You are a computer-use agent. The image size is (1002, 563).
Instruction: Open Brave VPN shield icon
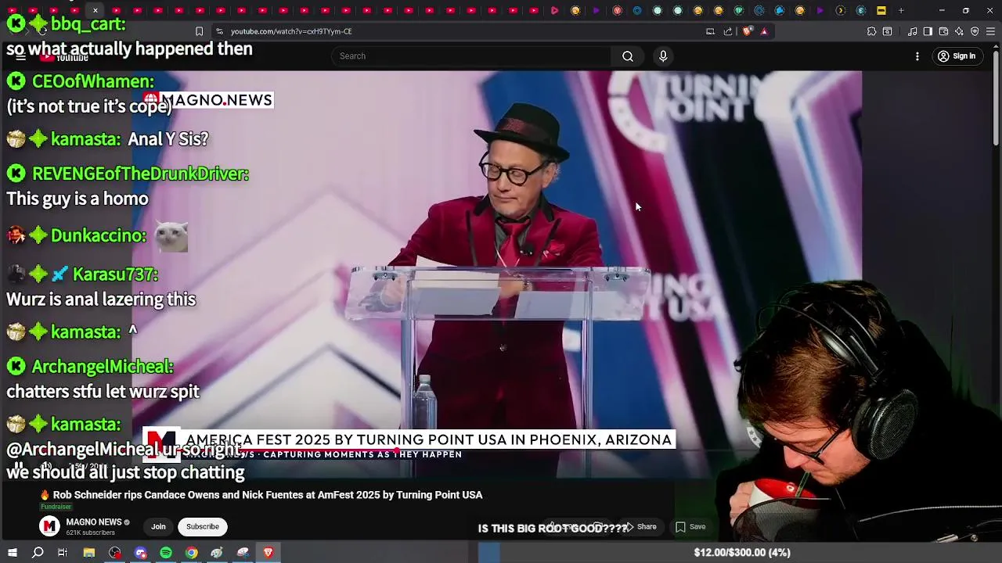975,31
